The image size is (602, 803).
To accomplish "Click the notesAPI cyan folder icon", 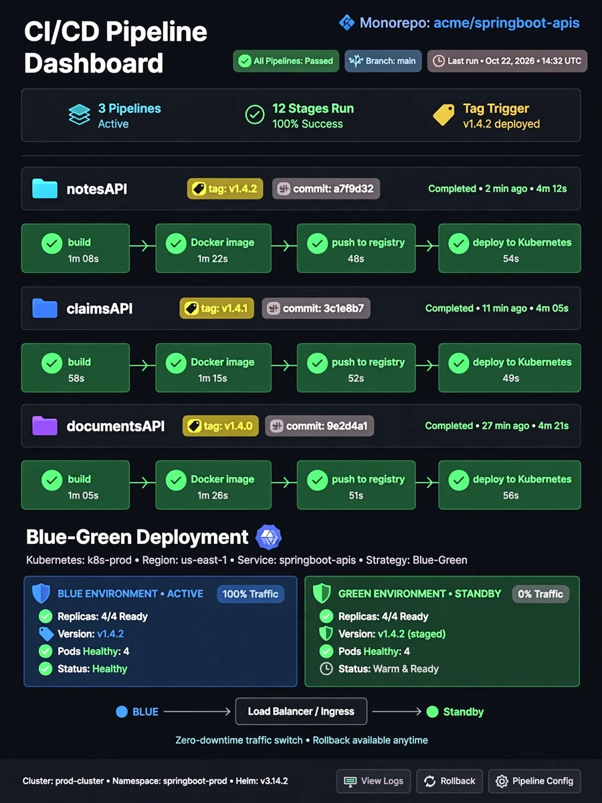I will (45, 189).
